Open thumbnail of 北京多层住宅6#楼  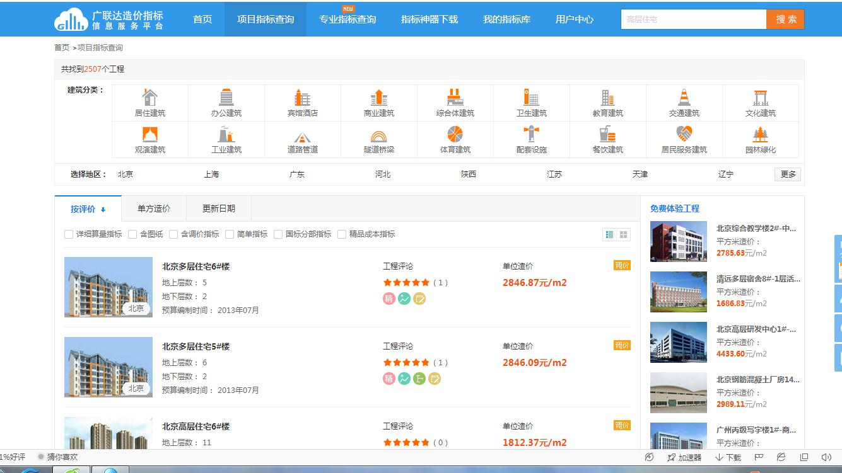108,287
